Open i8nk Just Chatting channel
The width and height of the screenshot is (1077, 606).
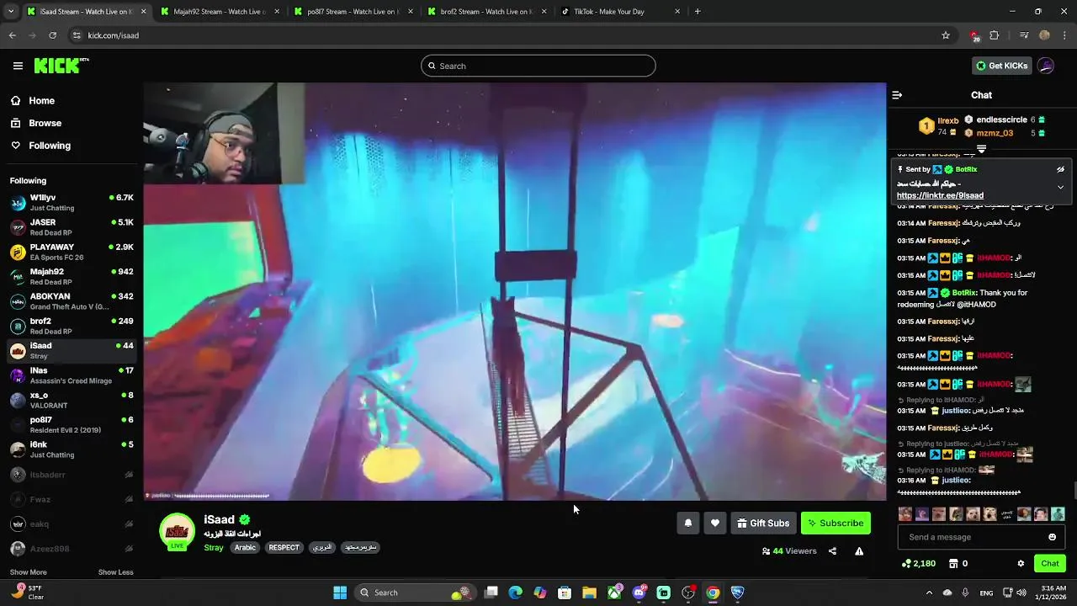tap(72, 449)
